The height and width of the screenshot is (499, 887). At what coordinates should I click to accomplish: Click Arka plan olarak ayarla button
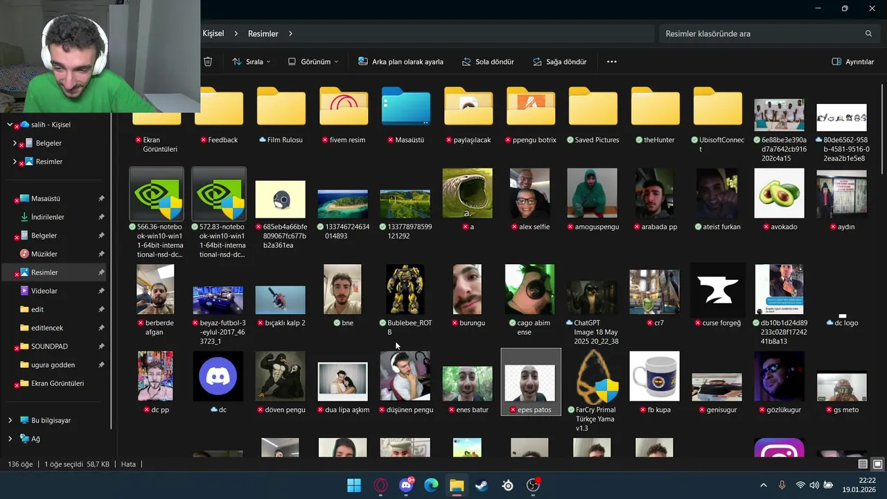click(401, 62)
